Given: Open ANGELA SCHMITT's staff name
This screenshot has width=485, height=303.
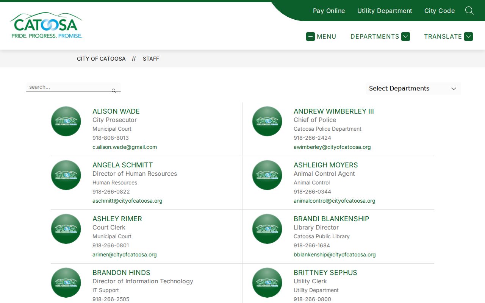Looking at the screenshot, I should tap(123, 165).
